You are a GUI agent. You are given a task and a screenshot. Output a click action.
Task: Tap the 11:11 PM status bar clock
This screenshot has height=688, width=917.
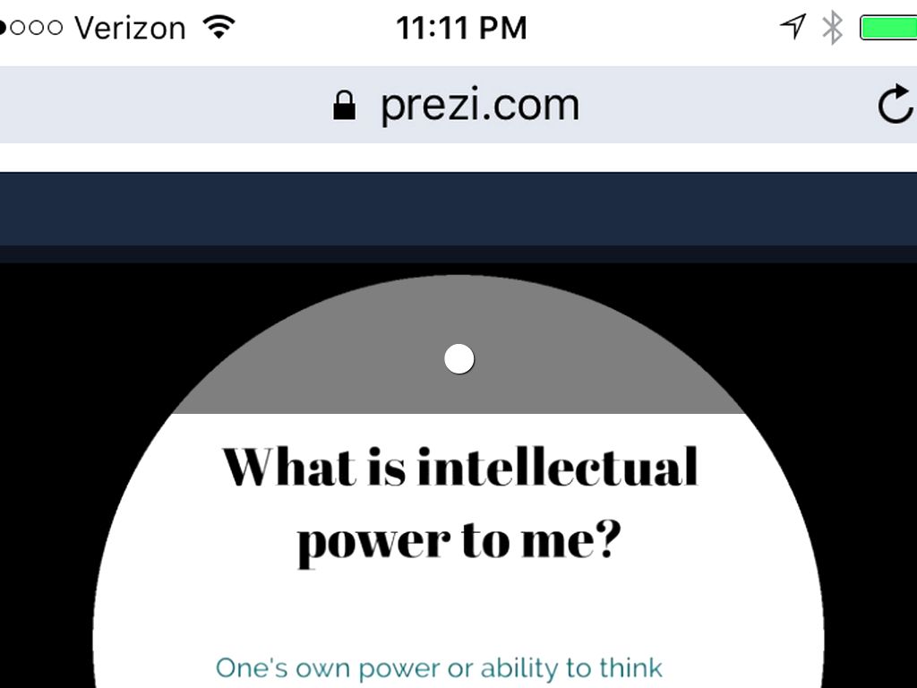(x=461, y=28)
